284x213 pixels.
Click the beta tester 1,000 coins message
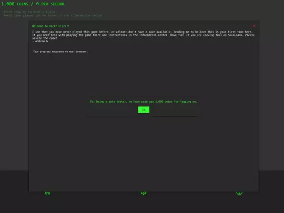(x=144, y=102)
